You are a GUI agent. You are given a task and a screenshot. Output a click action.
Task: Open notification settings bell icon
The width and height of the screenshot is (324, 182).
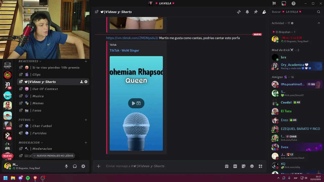[247, 12]
